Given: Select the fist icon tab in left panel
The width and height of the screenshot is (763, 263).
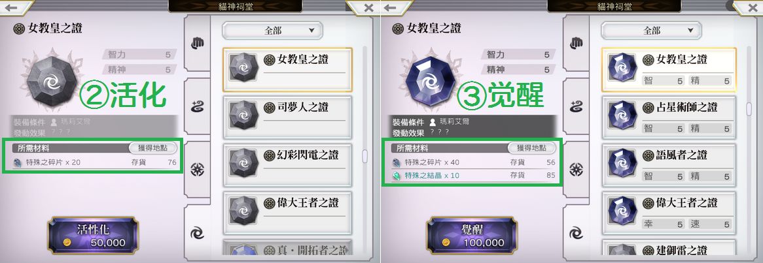Looking at the screenshot, I should click(198, 44).
